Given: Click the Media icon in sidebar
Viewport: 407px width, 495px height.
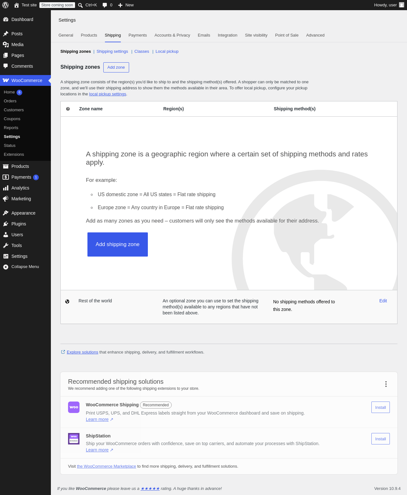Looking at the screenshot, I should point(6,45).
